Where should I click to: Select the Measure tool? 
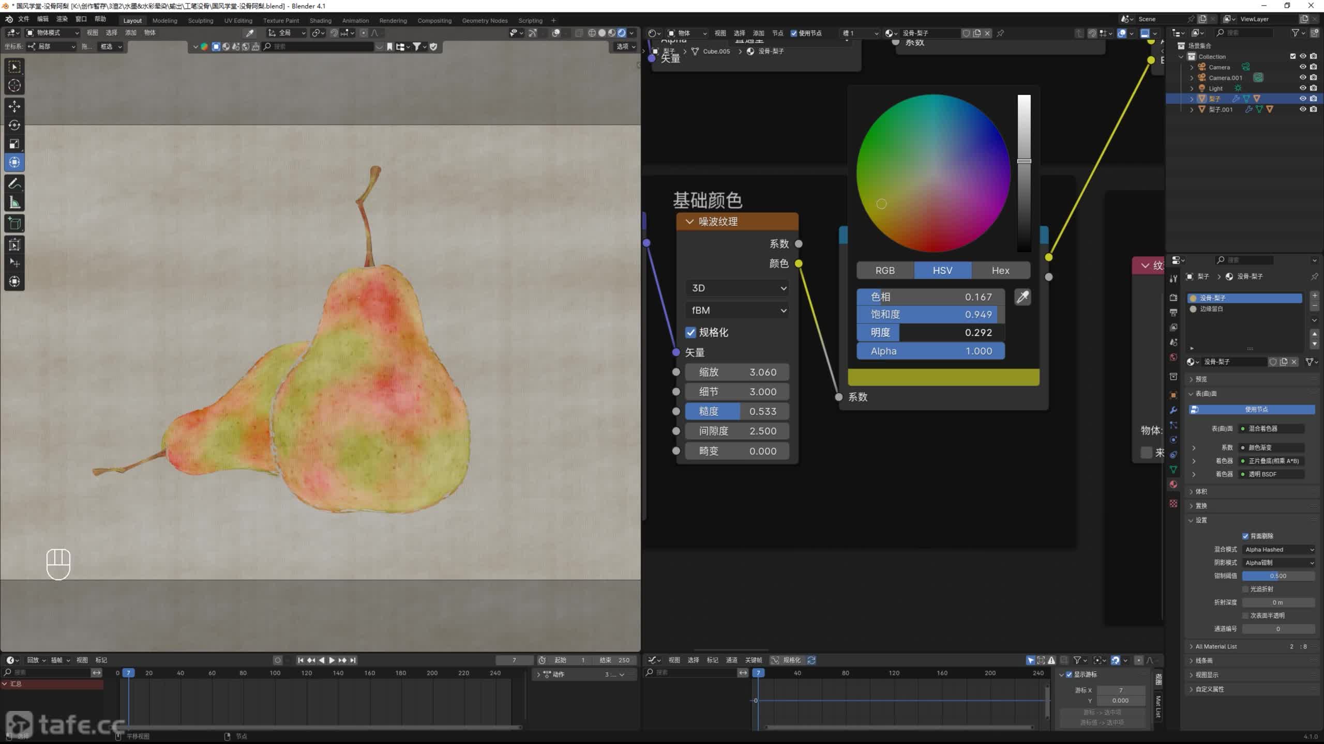[x=14, y=203]
